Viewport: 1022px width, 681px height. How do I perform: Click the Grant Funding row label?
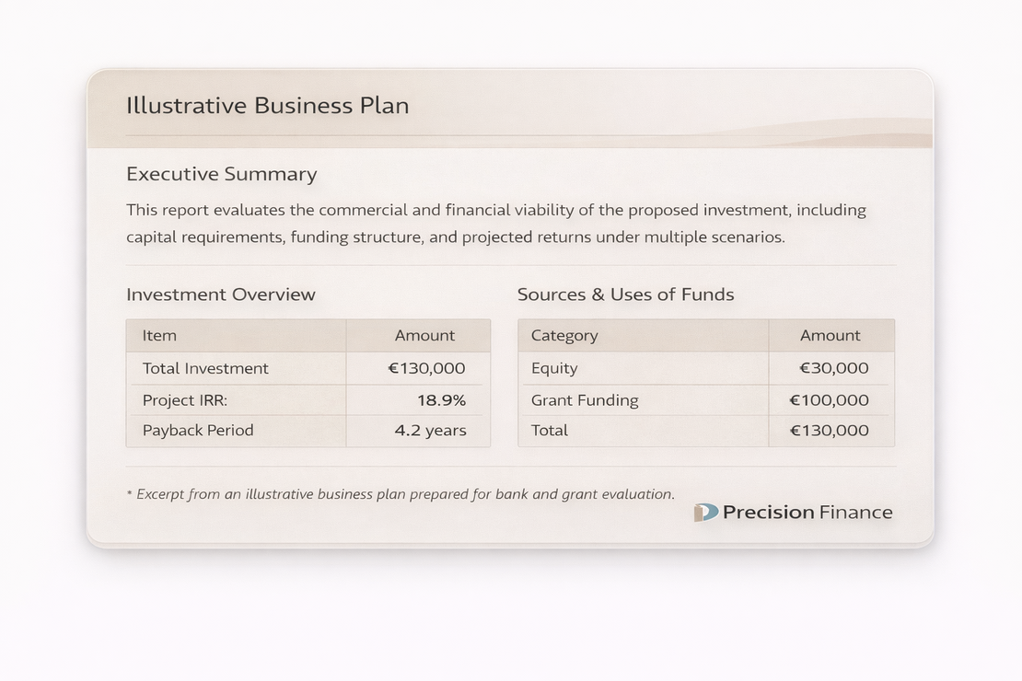point(585,400)
